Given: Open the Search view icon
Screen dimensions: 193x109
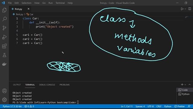Looking at the screenshot, I should 5,19.
